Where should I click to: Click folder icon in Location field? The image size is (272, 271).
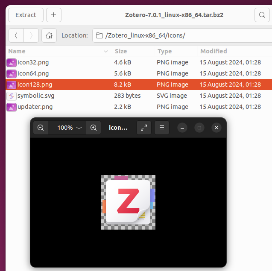pyautogui.click(x=99, y=35)
